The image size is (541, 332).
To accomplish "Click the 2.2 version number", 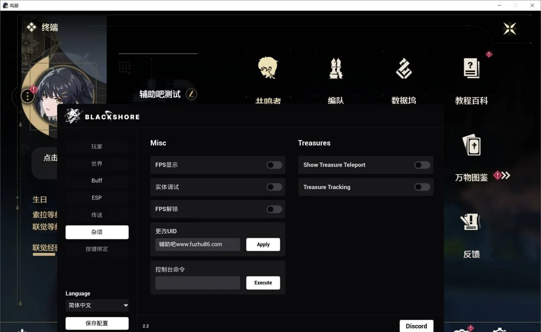I will (x=146, y=326).
